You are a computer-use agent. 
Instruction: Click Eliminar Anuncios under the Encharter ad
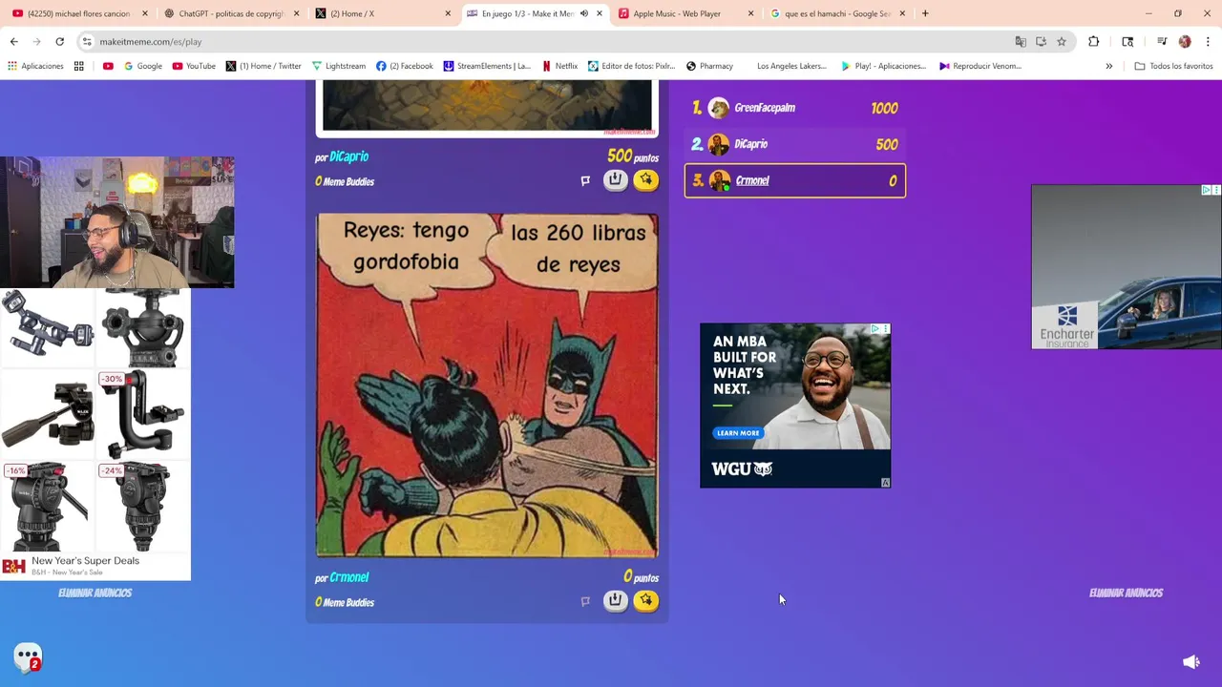pos(1126,593)
